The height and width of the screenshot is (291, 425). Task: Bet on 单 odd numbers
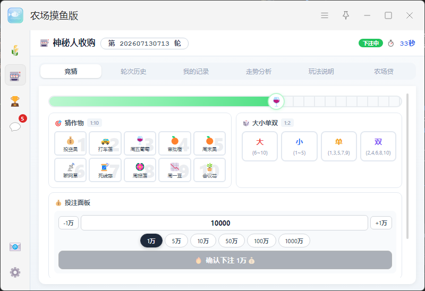click(338, 147)
